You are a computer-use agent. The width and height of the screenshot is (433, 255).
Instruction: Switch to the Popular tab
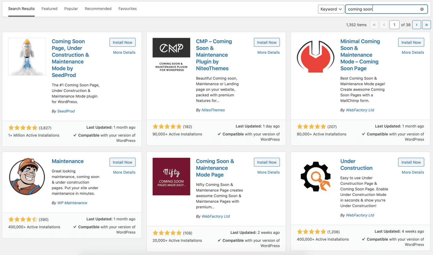[x=71, y=8]
